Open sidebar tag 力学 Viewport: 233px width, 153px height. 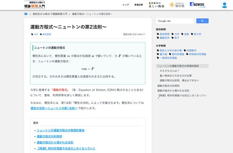tap(177, 34)
